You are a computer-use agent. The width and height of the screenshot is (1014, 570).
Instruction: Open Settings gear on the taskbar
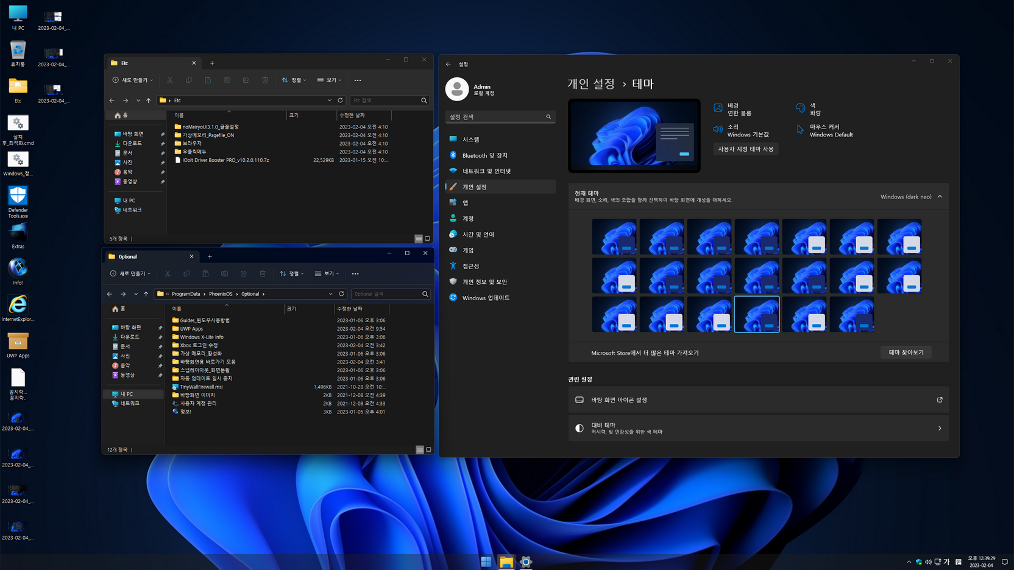coord(526,561)
